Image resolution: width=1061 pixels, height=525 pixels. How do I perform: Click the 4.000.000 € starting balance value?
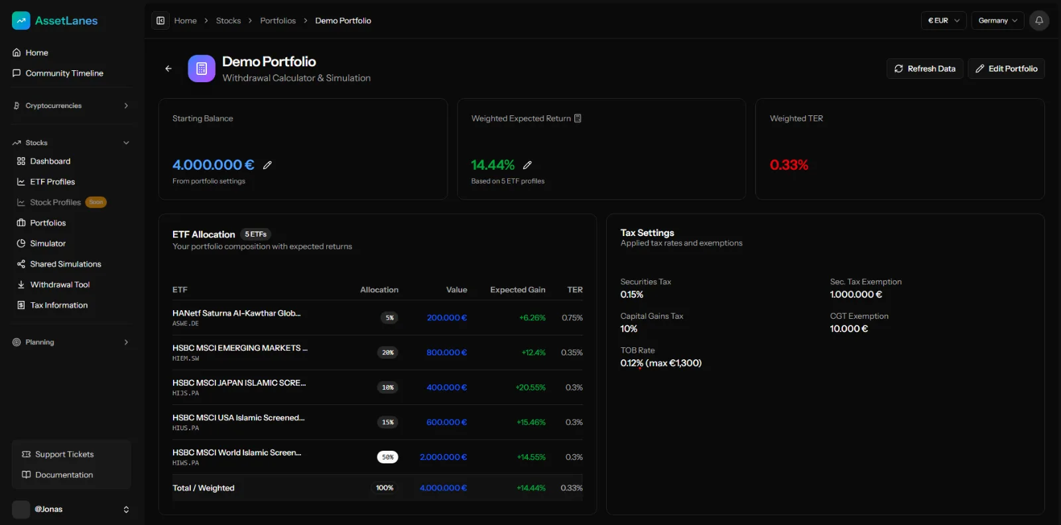pyautogui.click(x=214, y=165)
